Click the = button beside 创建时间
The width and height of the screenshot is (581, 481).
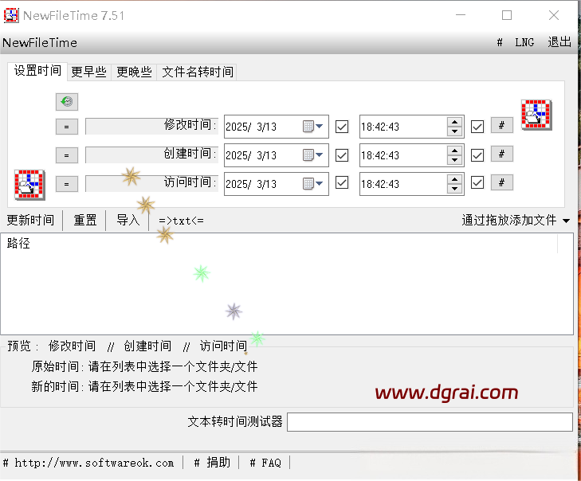coord(67,155)
